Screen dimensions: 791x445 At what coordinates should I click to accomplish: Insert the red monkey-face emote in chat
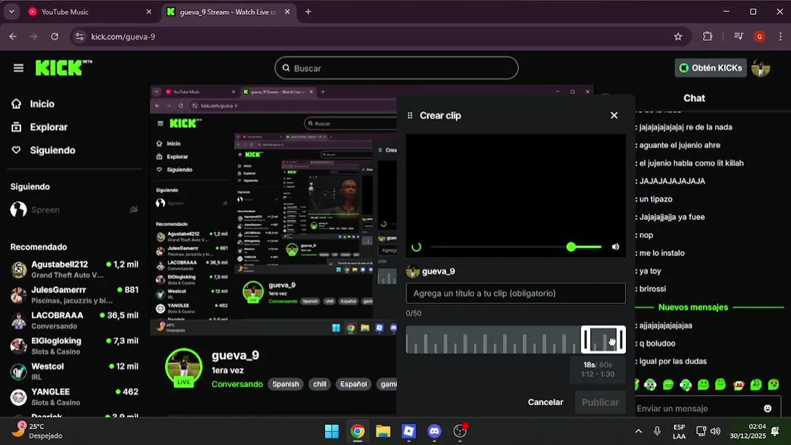(738, 385)
